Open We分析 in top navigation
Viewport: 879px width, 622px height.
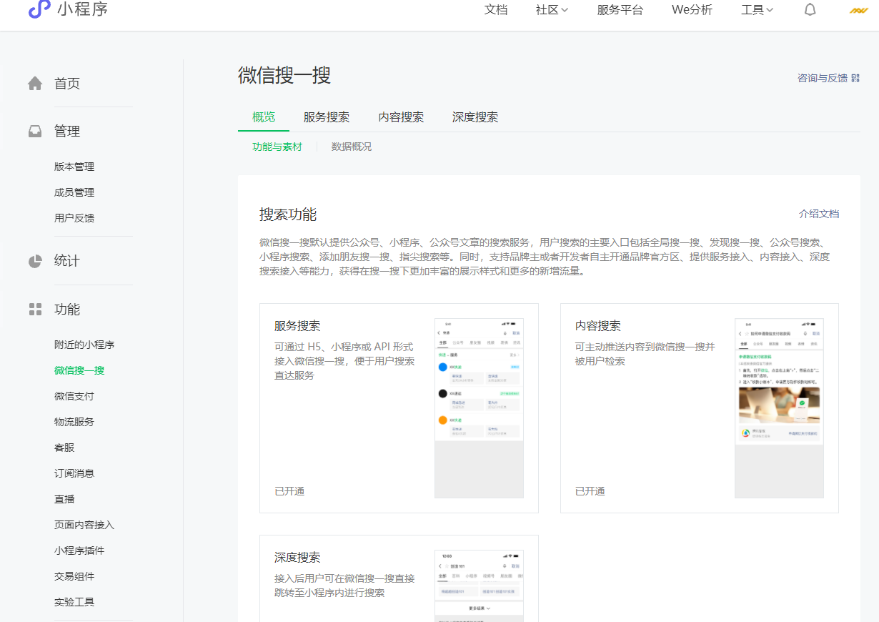692,10
